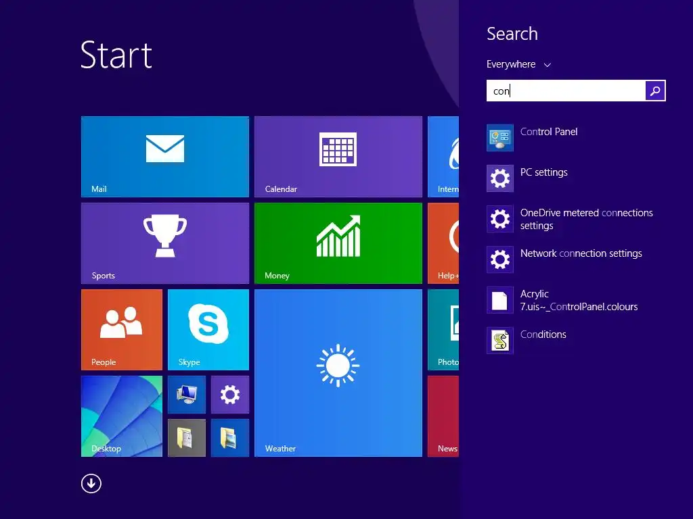Click the Conditions script file icon
The height and width of the screenshot is (519, 693).
[x=500, y=341]
